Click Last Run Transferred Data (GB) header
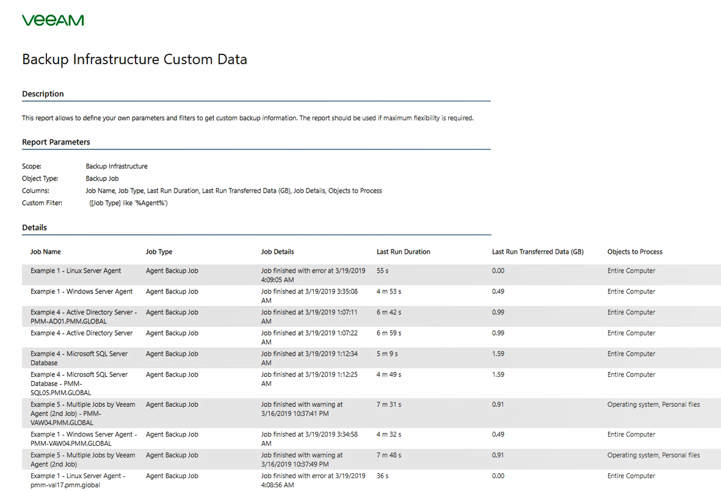 537,252
